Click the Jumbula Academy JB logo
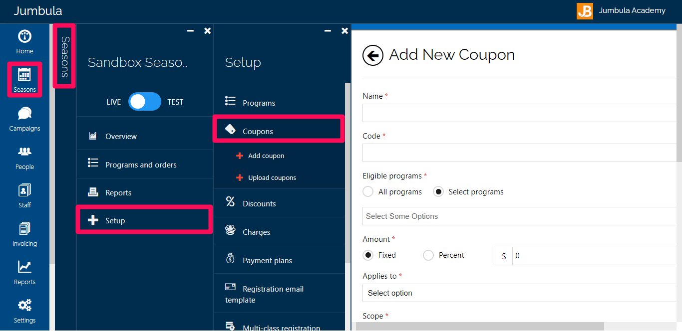This screenshot has height=331, width=682. (x=585, y=11)
